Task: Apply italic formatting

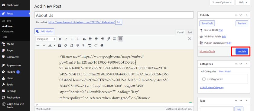Action: click(66, 39)
